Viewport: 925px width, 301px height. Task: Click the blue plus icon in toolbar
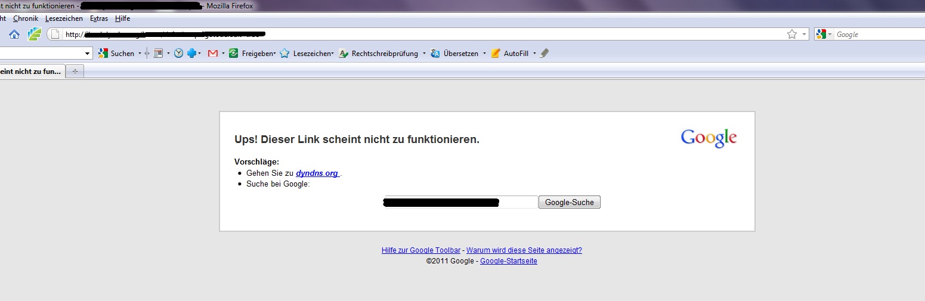pyautogui.click(x=191, y=54)
